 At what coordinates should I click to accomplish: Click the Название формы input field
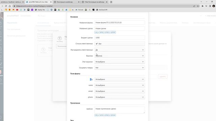(119, 23)
